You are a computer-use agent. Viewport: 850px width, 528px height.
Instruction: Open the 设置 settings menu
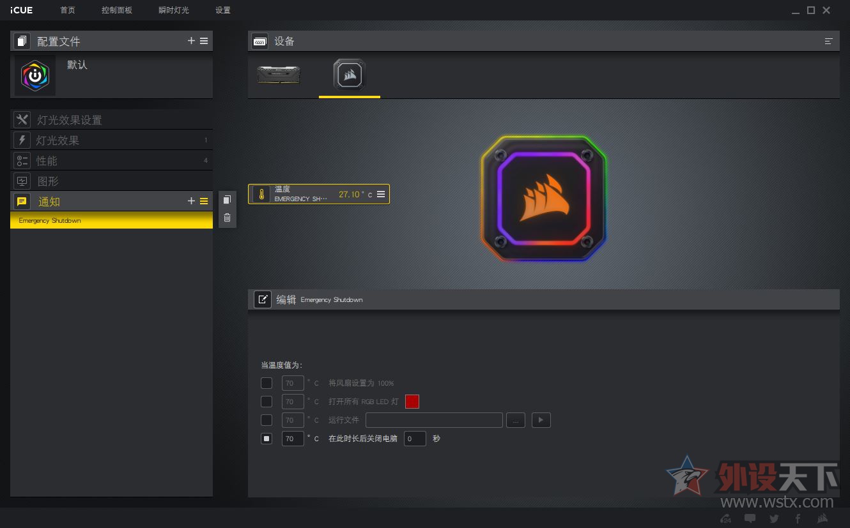pos(222,10)
